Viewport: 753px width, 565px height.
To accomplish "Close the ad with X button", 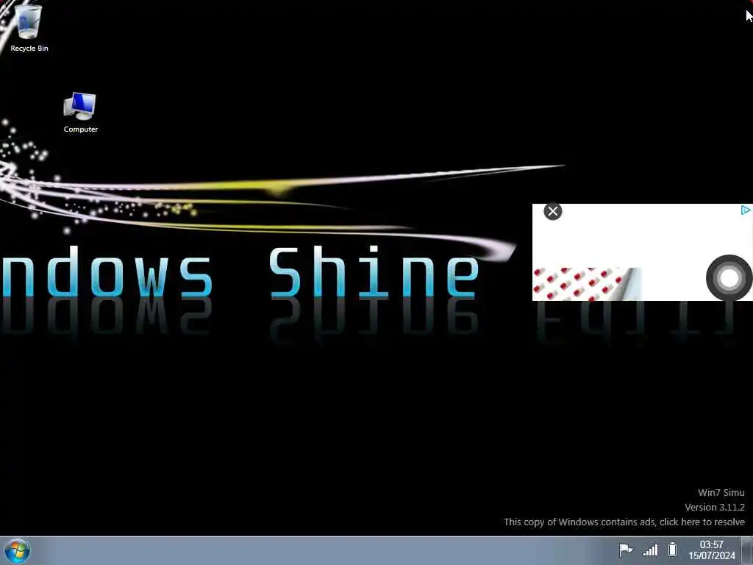I will [x=553, y=211].
